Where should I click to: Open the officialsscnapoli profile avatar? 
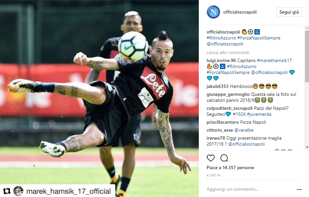coord(213,12)
